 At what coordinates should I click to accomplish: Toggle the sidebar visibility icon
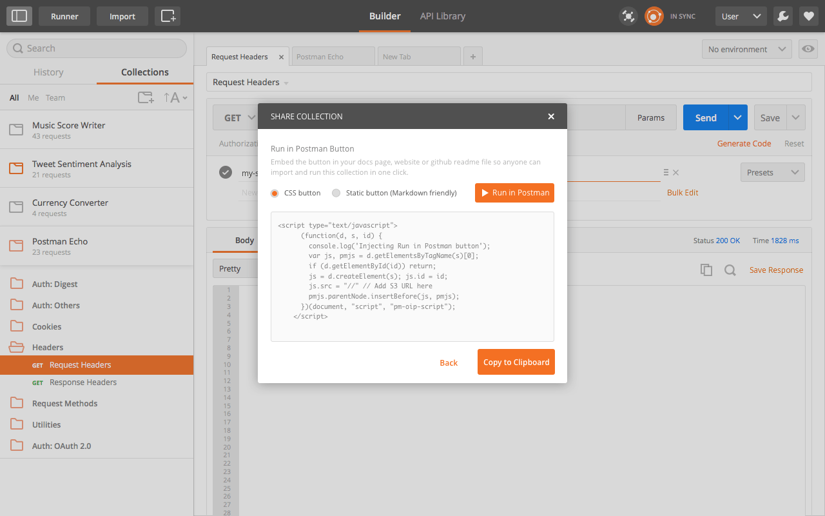point(19,16)
